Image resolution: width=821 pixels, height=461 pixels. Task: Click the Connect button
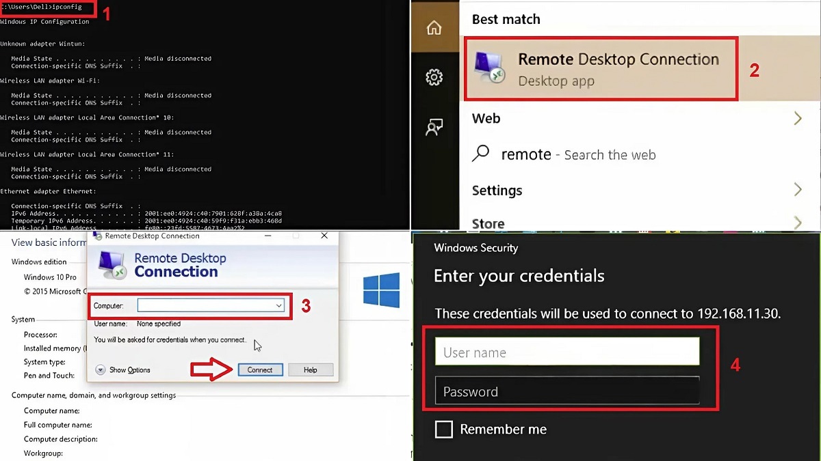(260, 369)
